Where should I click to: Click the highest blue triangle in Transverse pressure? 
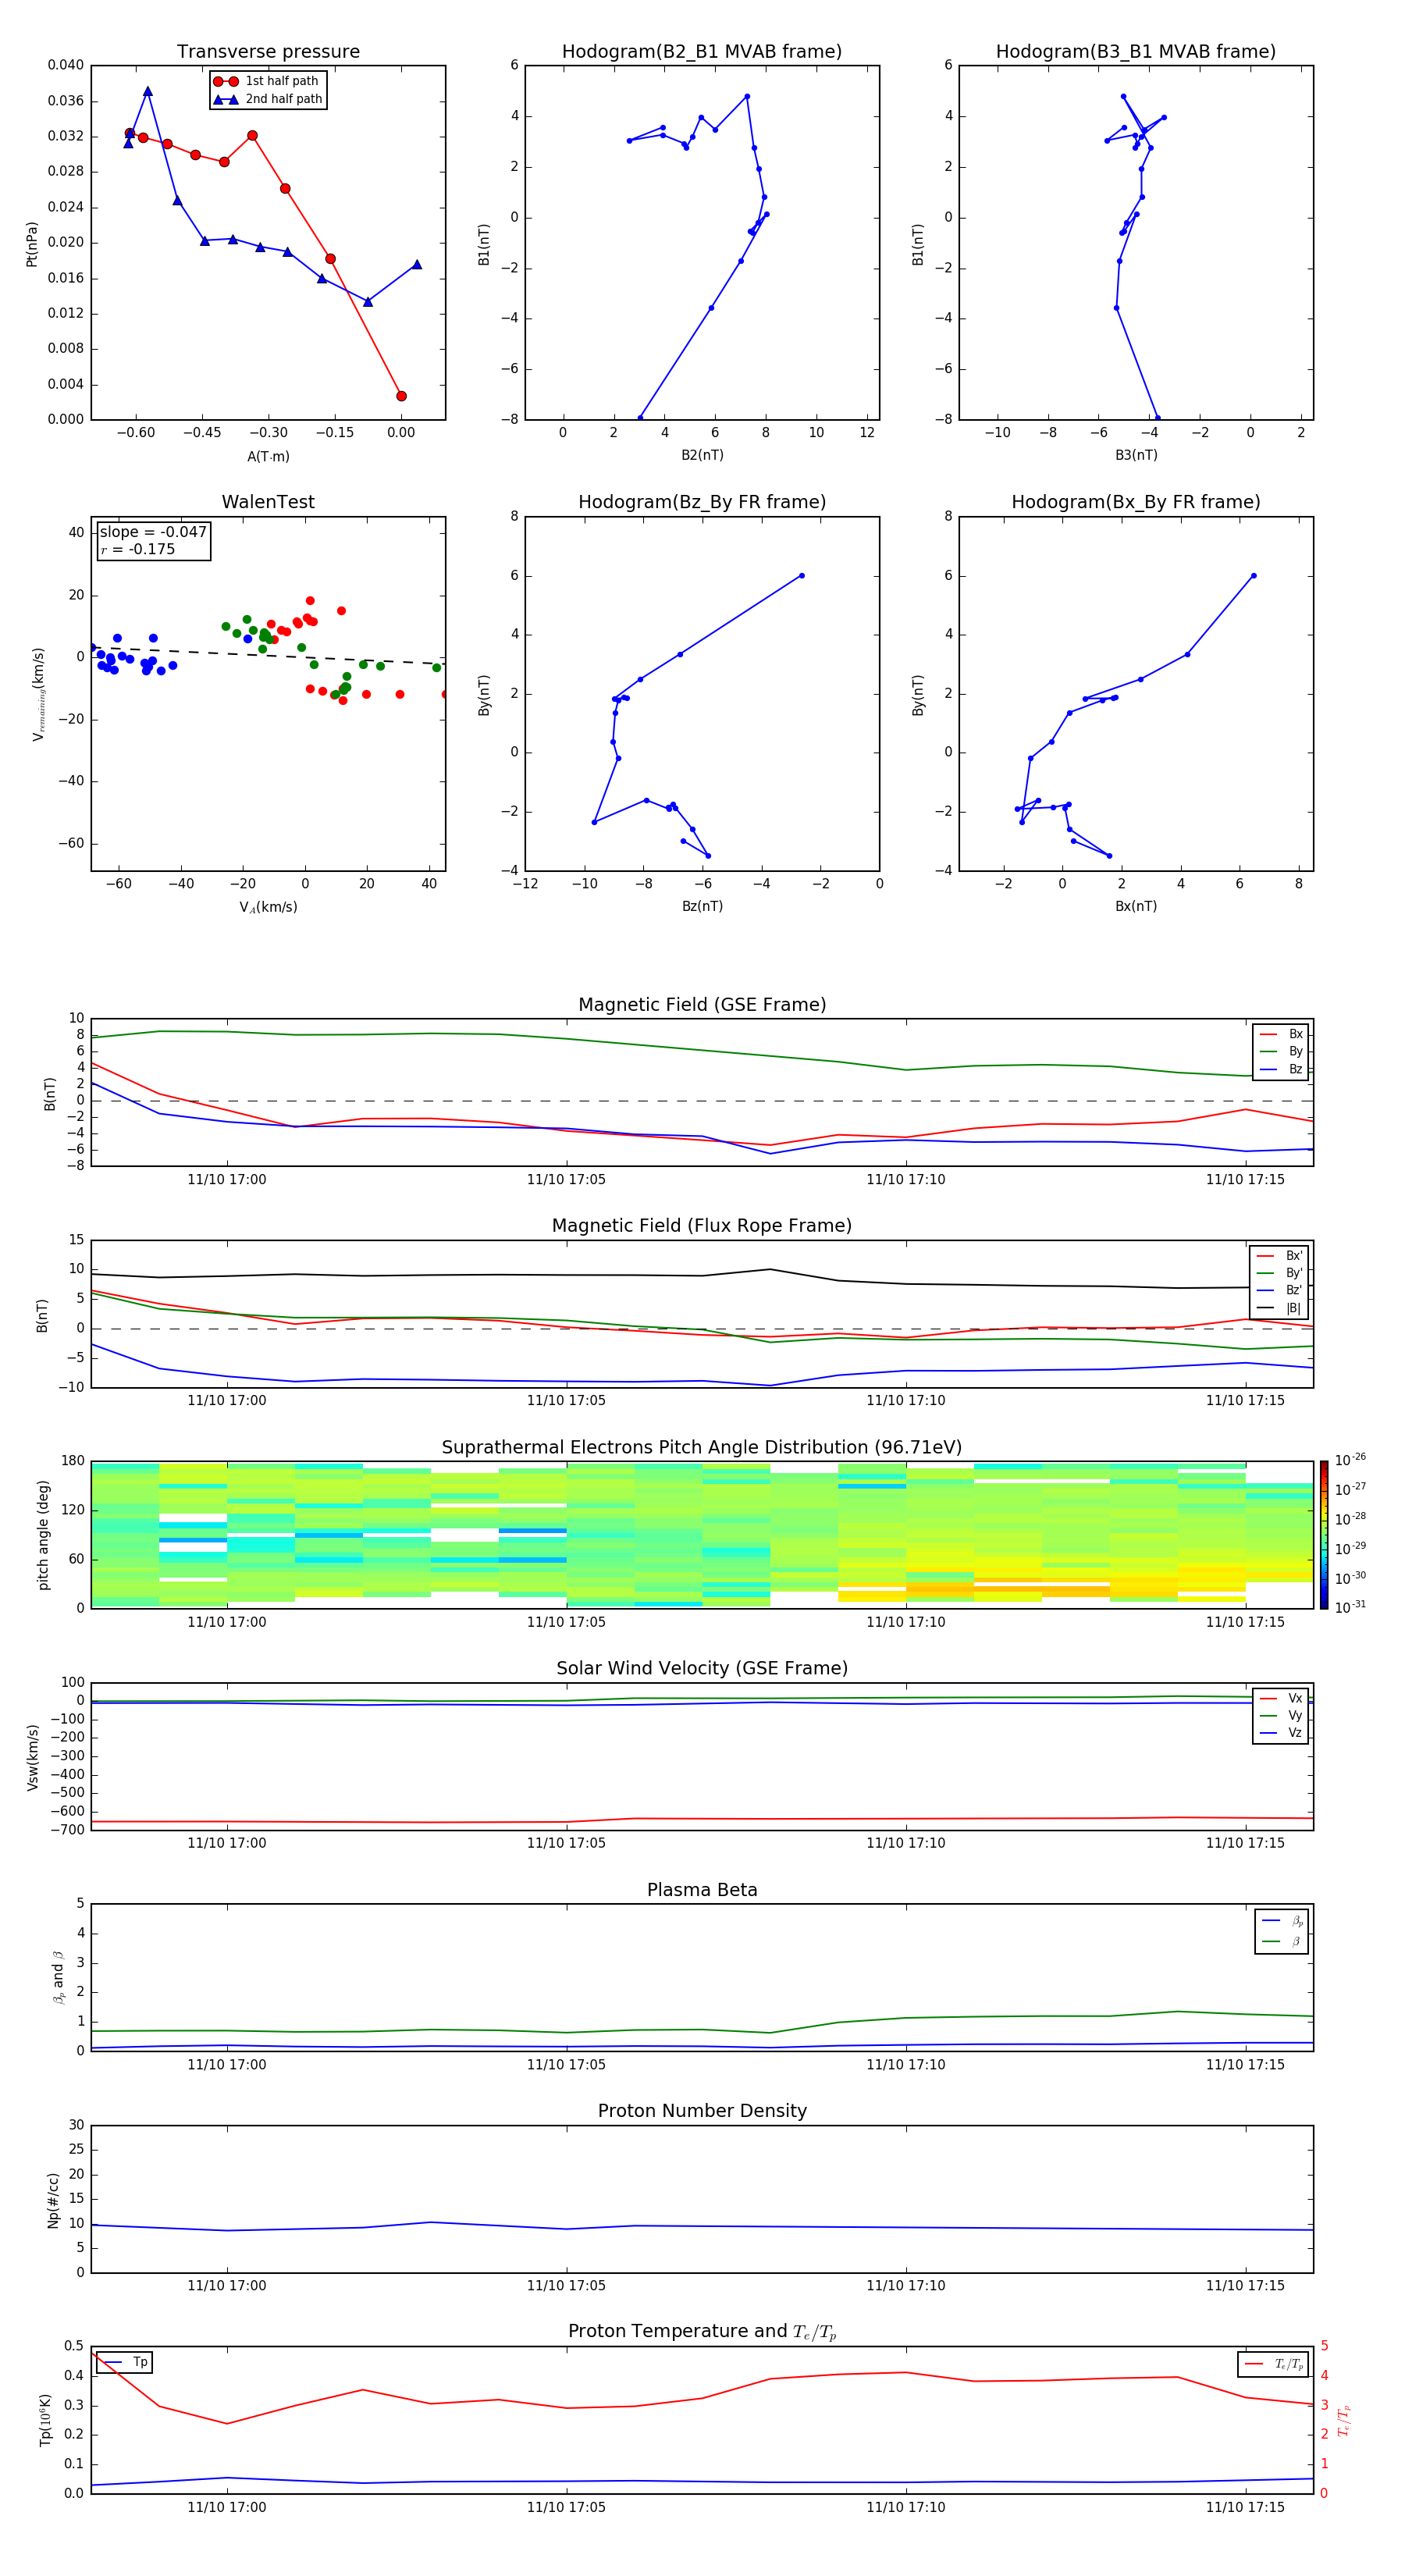click(x=148, y=91)
